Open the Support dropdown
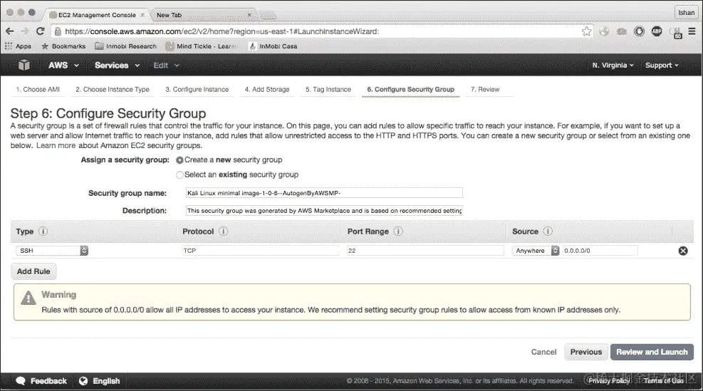The image size is (703, 391). 662,65
